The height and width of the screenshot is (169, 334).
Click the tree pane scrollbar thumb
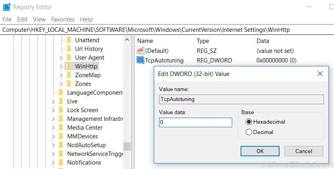[127, 146]
